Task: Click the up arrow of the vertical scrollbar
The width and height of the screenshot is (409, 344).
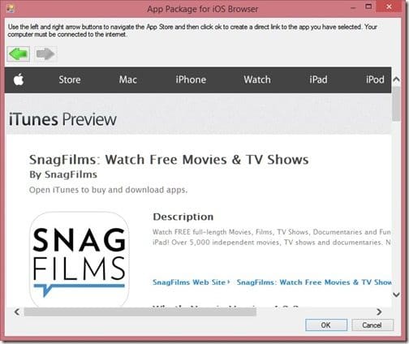Action: point(396,80)
